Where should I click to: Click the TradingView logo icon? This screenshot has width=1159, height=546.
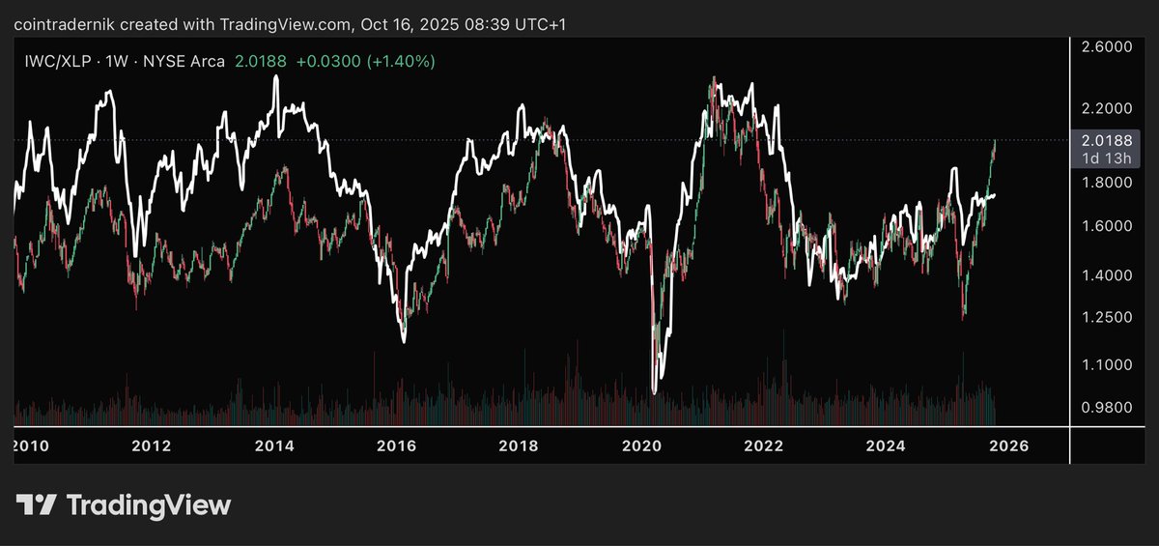37,504
